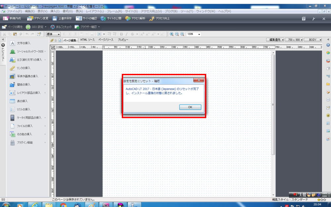Open the ツール(T) menu
The image size is (331, 207).
(187, 11)
